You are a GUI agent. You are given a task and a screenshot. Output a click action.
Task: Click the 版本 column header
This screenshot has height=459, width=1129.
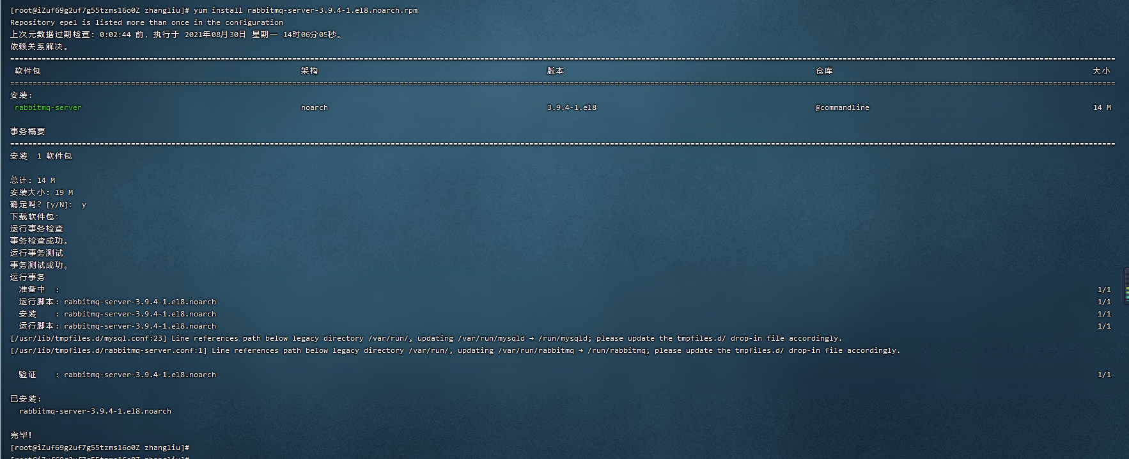point(556,71)
